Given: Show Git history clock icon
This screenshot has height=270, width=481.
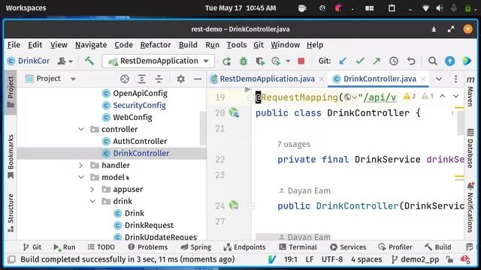Looking at the screenshot, I should (394, 61).
